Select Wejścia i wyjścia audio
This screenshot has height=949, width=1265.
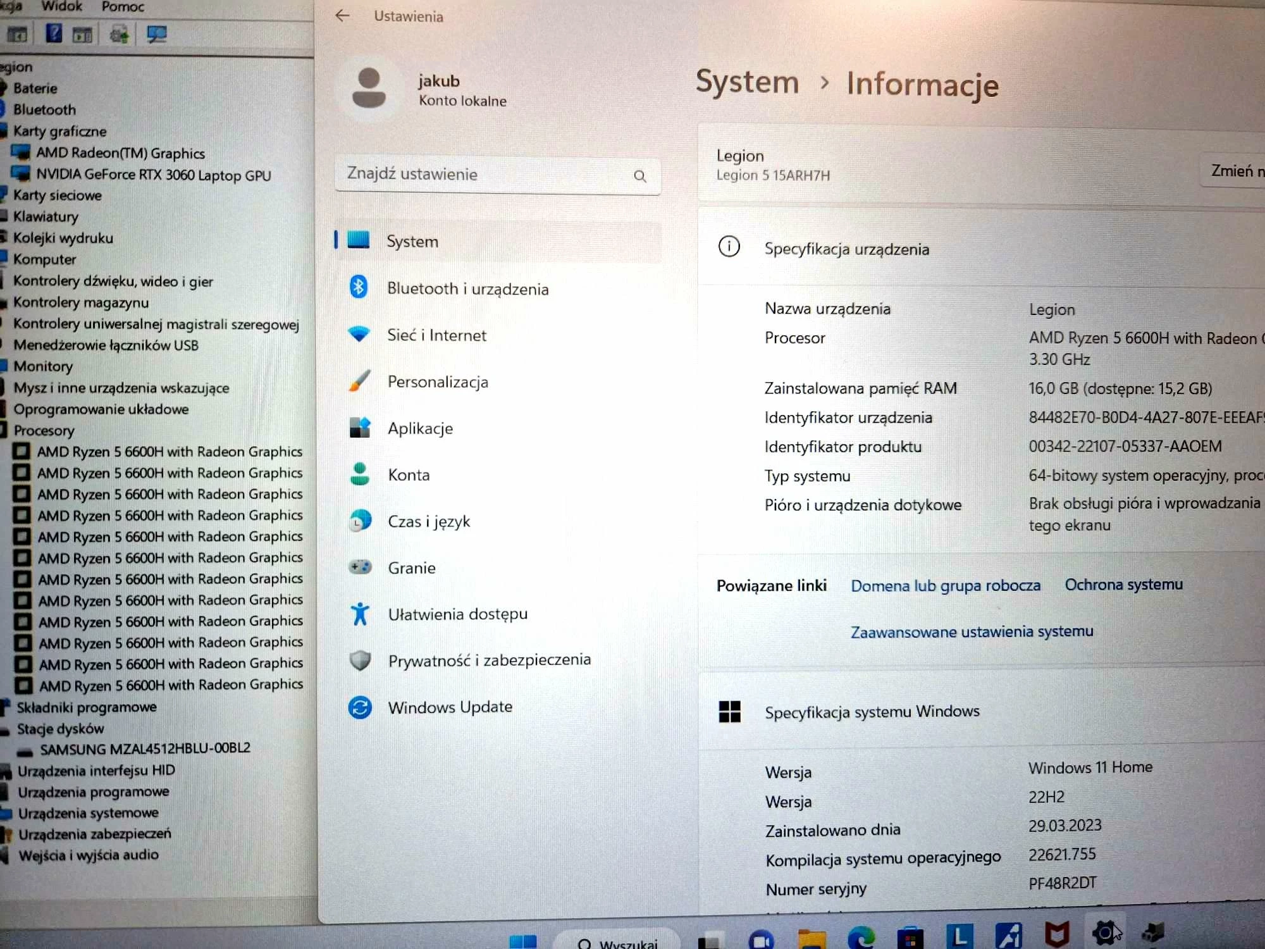[89, 855]
